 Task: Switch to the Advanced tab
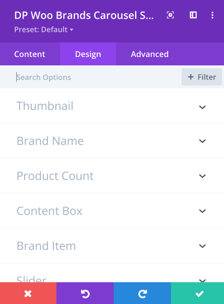[x=149, y=54]
